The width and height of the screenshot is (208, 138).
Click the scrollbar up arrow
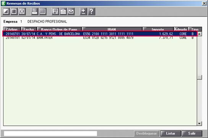point(199,34)
